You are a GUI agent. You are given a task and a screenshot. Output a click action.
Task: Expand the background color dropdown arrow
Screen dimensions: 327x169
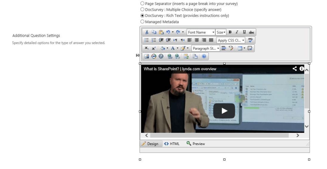tap(167, 48)
